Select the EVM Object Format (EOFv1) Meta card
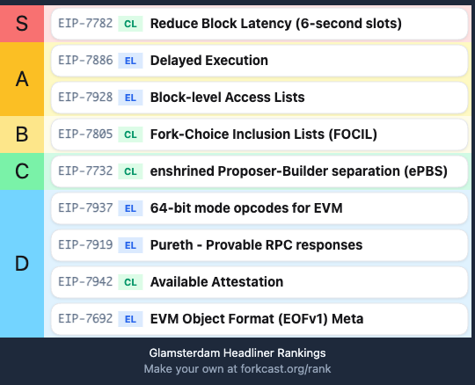The width and height of the screenshot is (475, 385). [259, 319]
